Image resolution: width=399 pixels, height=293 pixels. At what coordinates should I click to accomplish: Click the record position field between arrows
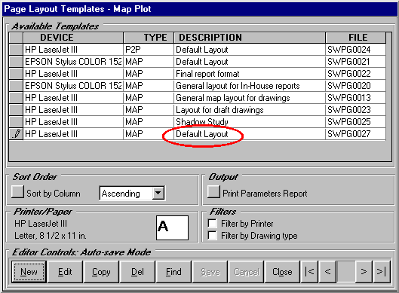(x=345, y=272)
